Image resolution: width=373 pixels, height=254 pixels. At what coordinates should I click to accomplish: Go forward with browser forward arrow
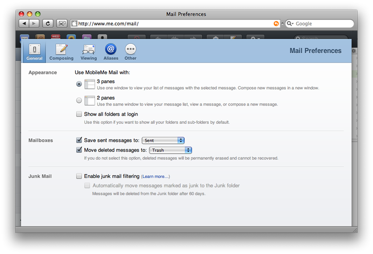click(x=34, y=23)
